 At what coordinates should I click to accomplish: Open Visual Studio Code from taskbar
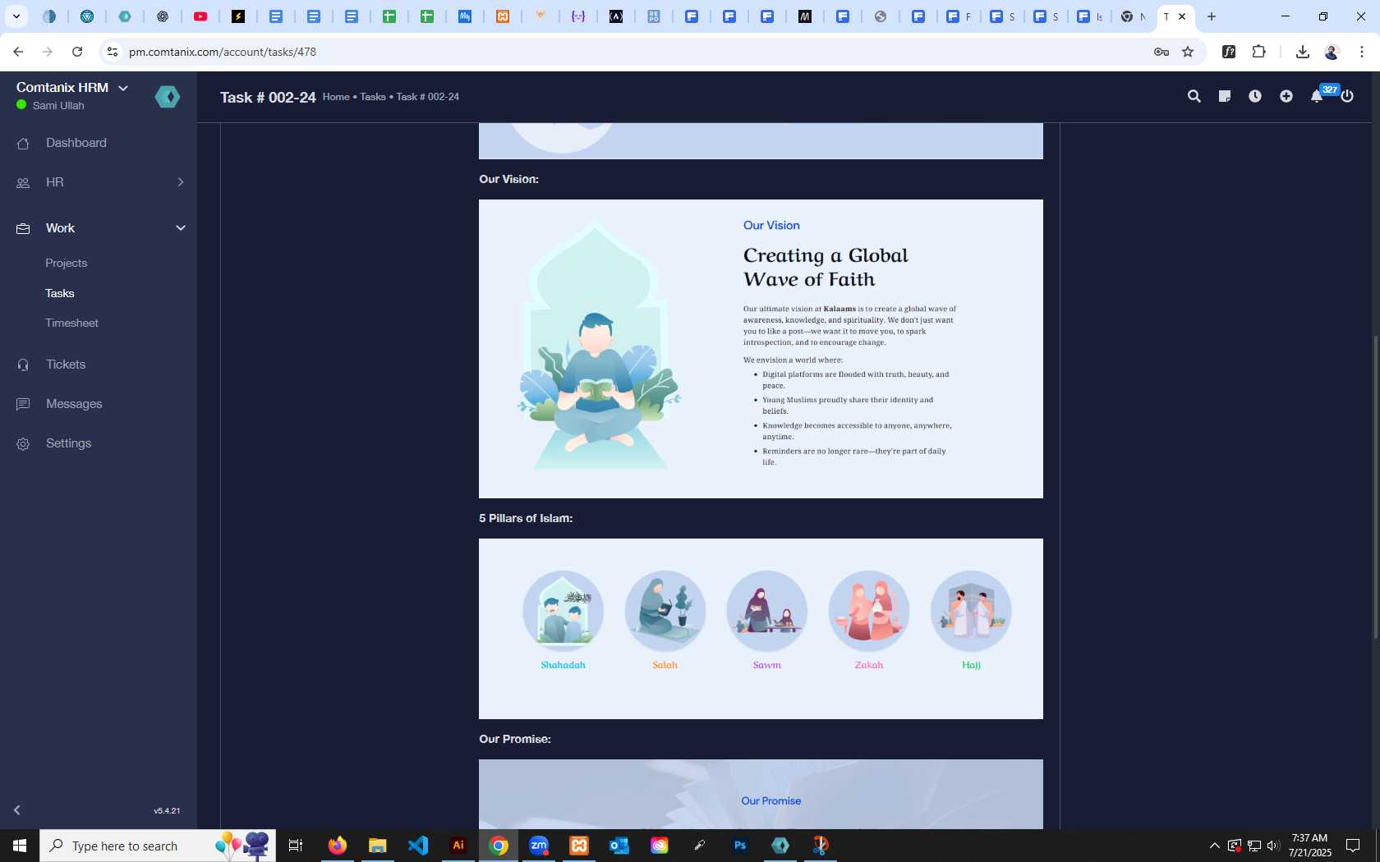click(418, 846)
